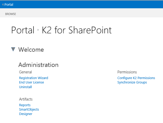Click the Uninstall link
Image resolution: width=163 pixels, height=123 pixels.
(x=25, y=87)
